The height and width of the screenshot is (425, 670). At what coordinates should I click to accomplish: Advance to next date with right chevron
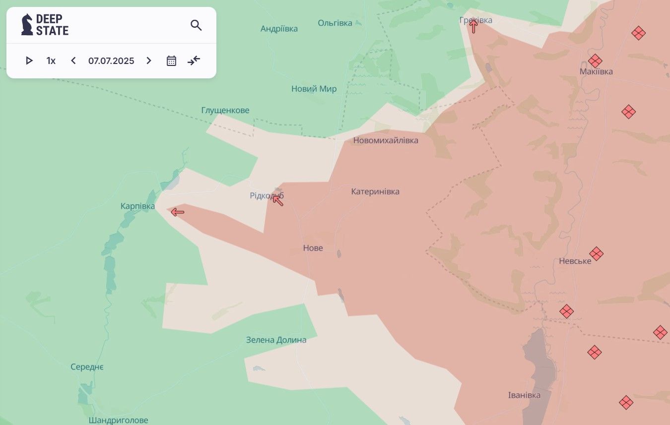pos(148,61)
